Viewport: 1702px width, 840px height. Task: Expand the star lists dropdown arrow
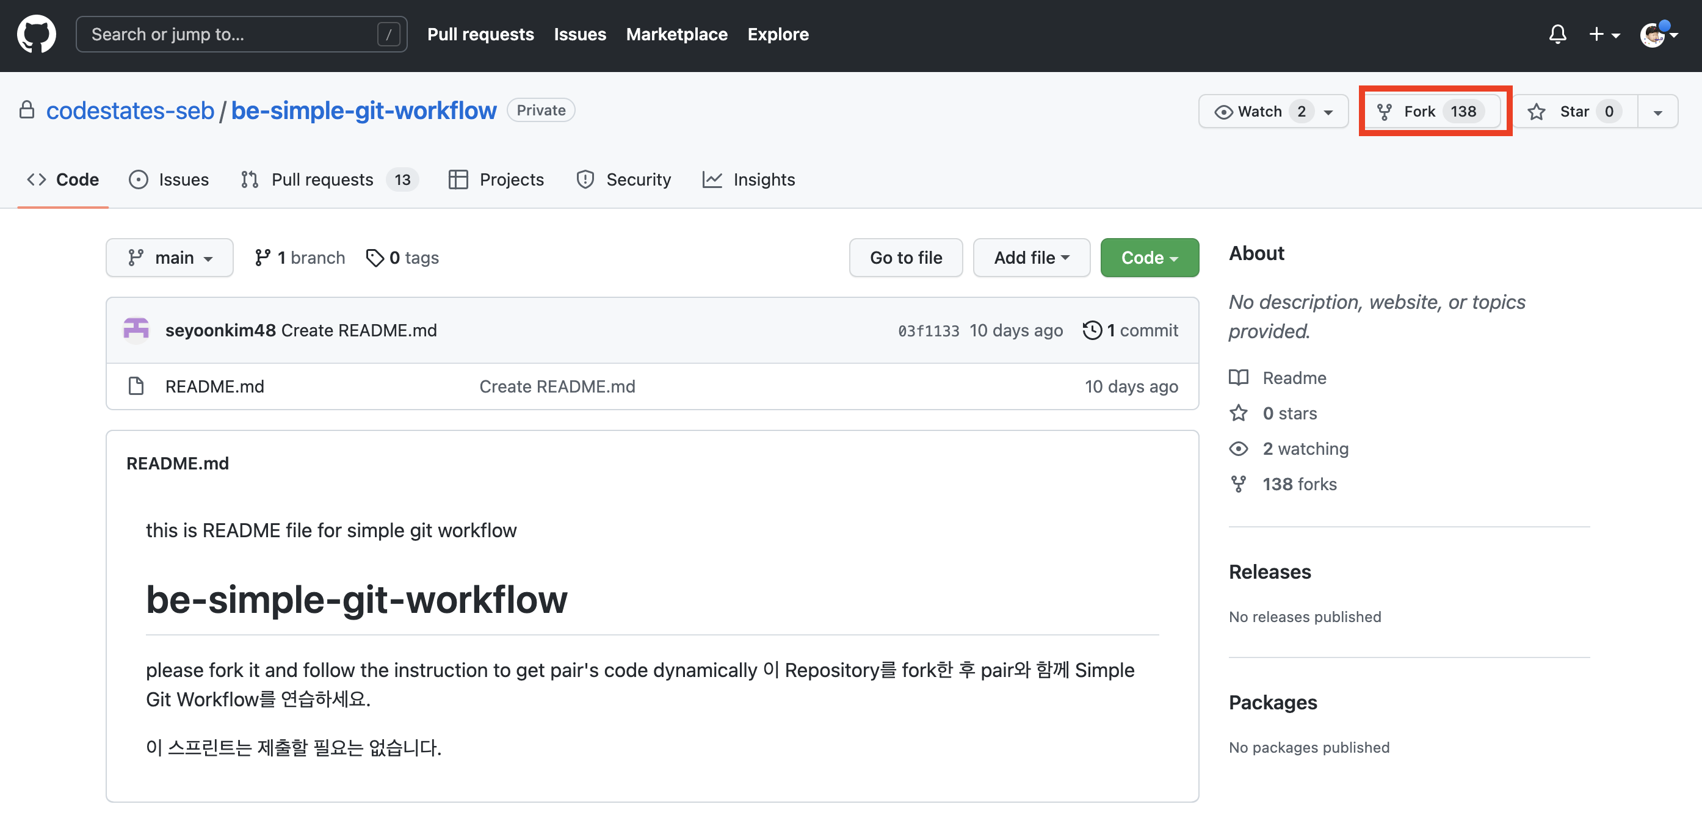tap(1657, 111)
